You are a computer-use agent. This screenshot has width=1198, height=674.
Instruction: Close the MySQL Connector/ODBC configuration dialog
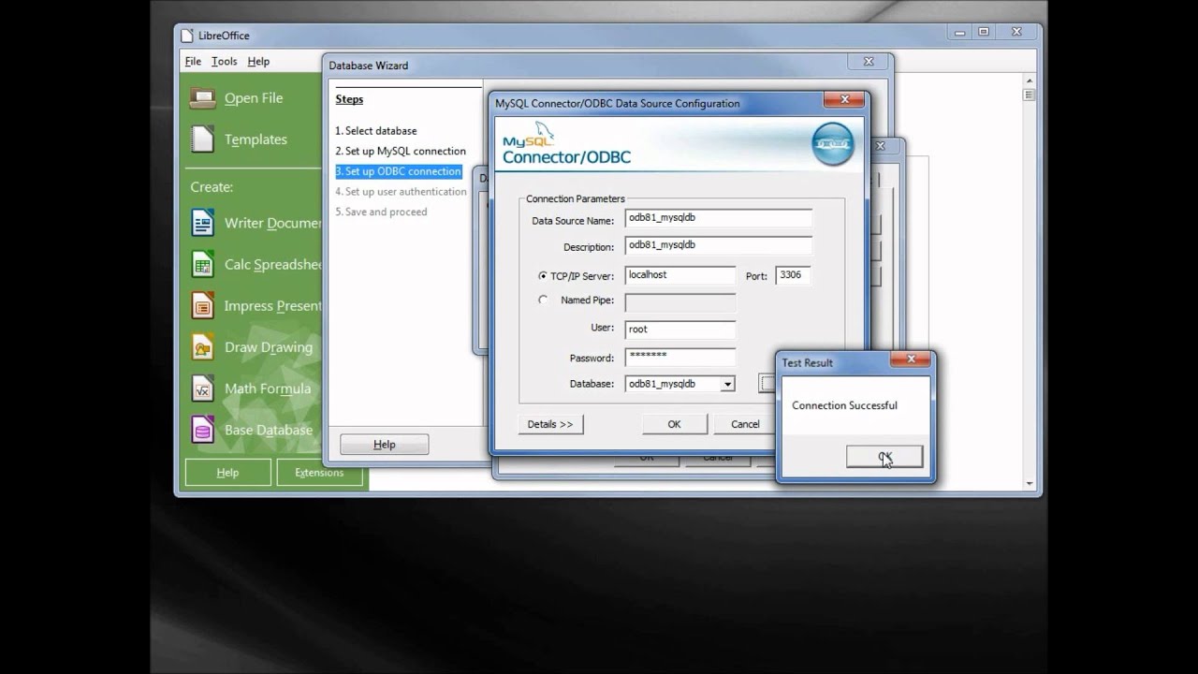coord(845,98)
